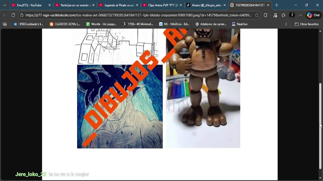Switch to the Alvaro TikTok tab
Screen dimensions: 323x181
[x=206, y=5]
